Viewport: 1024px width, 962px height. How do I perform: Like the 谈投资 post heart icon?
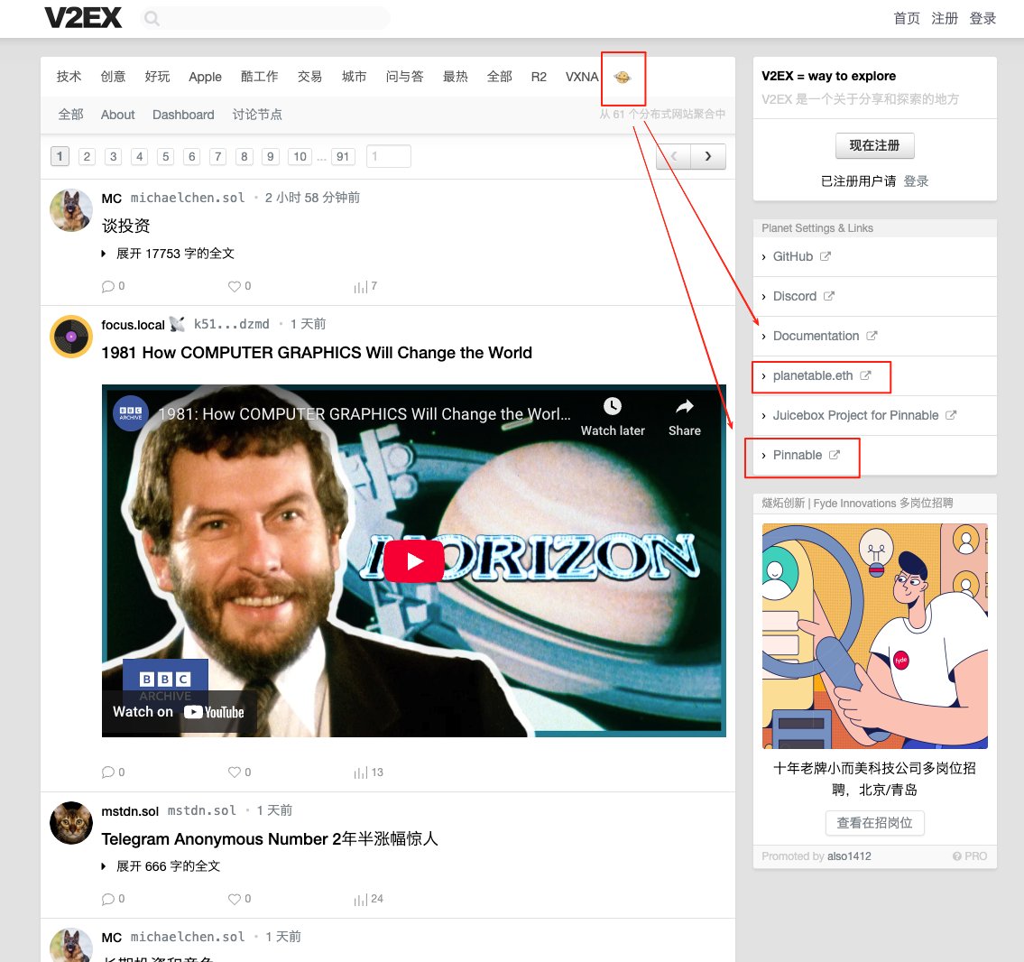click(x=235, y=286)
